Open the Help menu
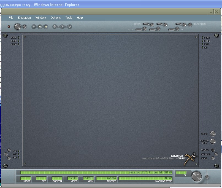The image size is (222, 188). coord(80,18)
